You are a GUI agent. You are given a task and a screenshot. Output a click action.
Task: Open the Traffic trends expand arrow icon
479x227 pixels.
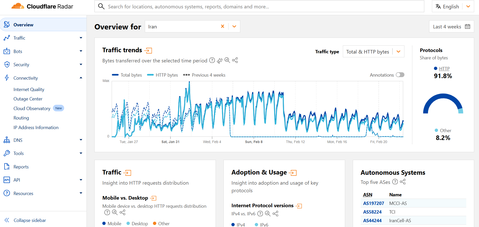[x=148, y=50]
